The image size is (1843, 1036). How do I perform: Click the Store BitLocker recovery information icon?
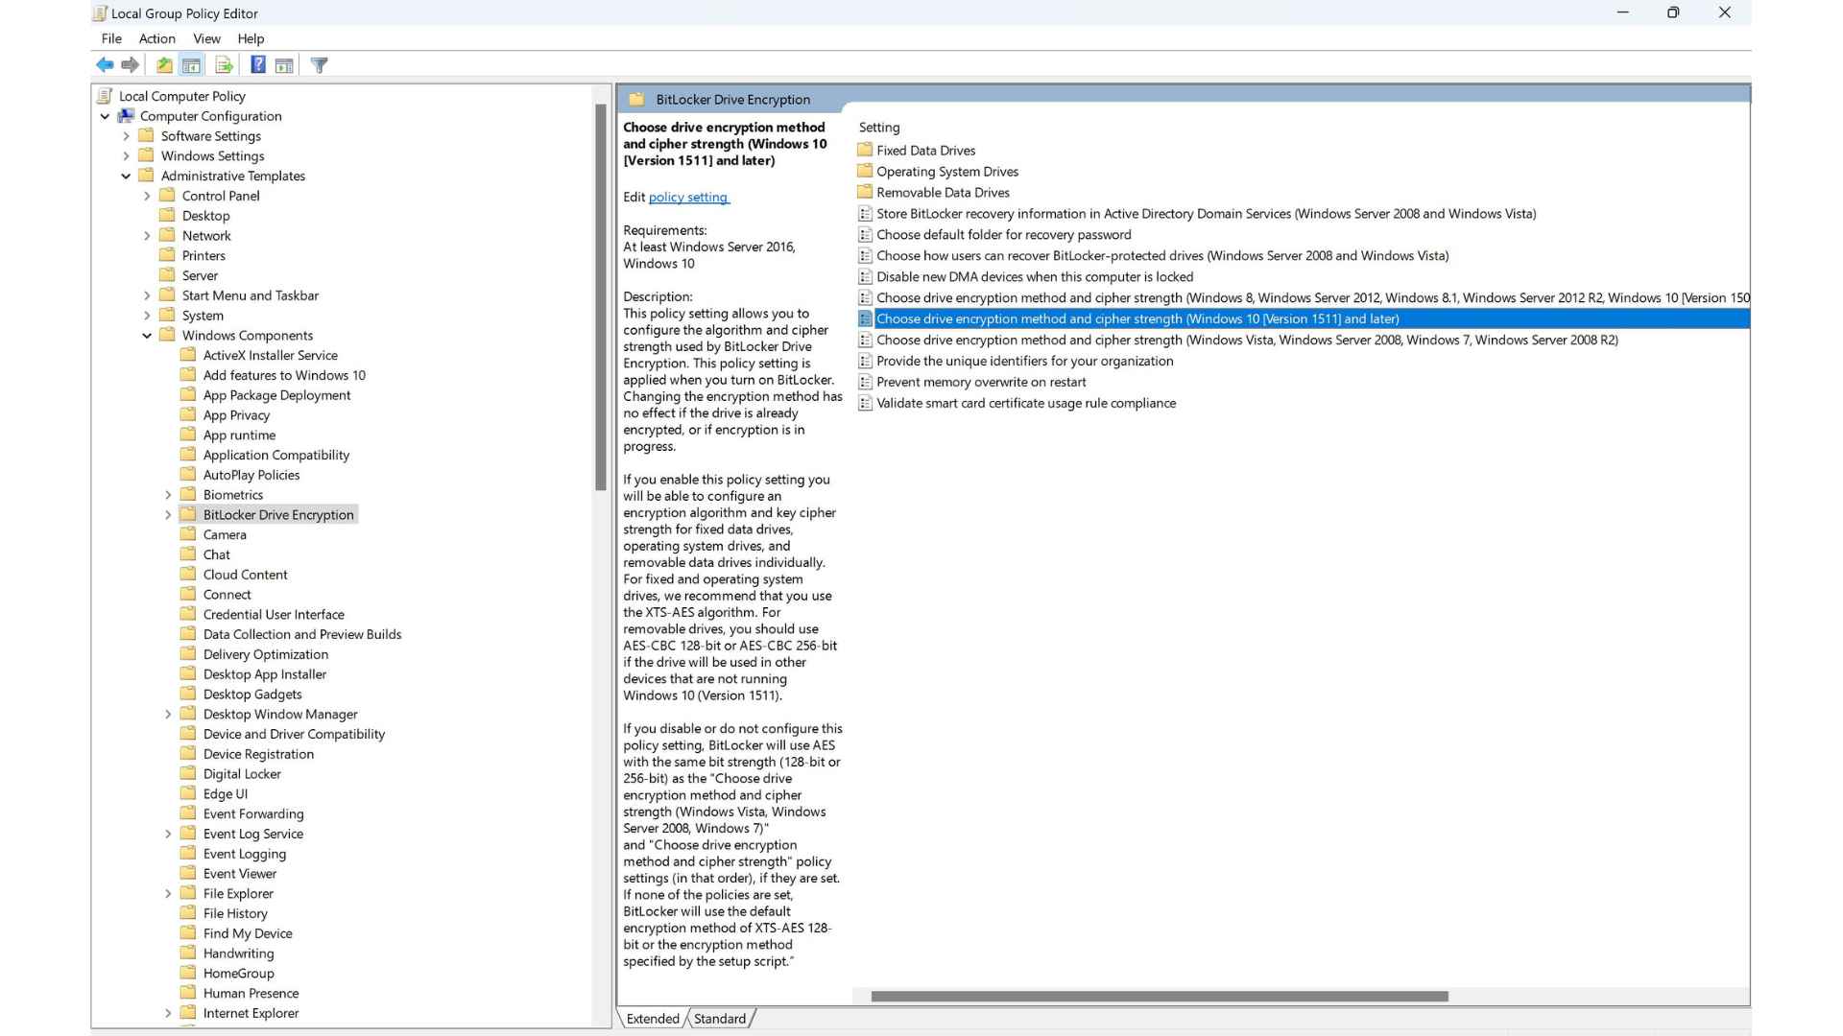click(865, 213)
